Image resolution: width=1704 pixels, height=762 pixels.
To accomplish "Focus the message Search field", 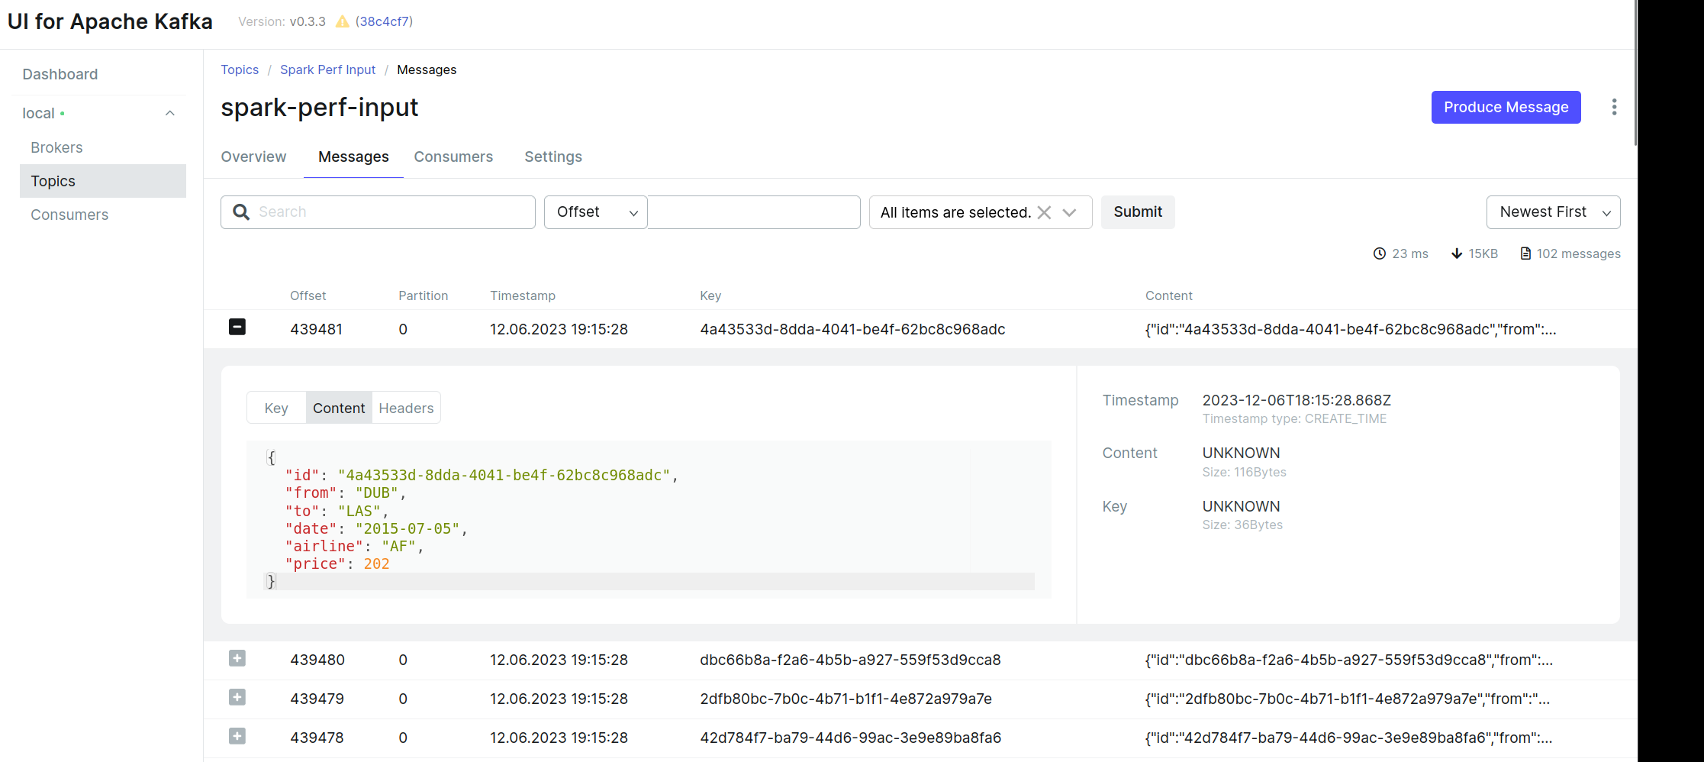I will [378, 212].
